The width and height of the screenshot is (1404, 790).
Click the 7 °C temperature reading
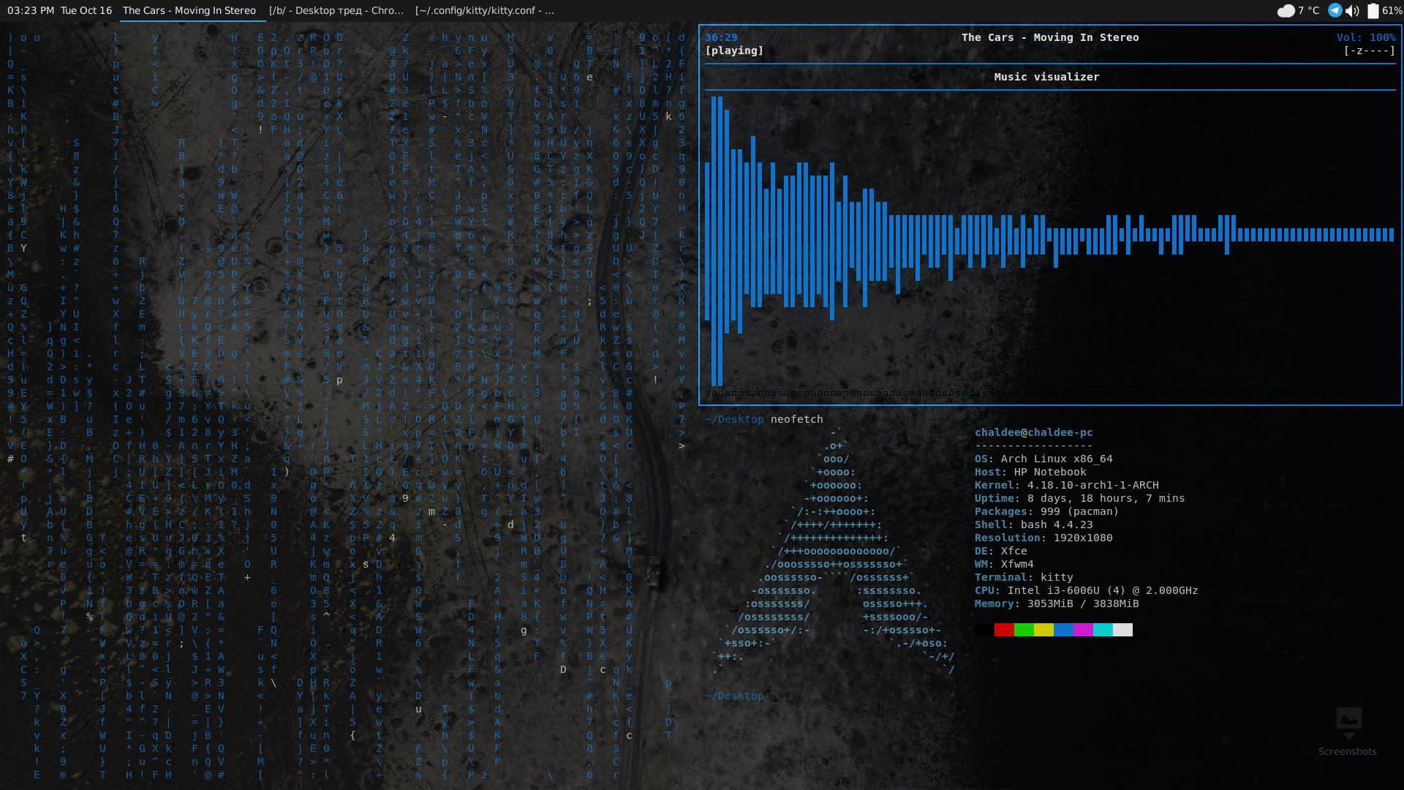[1309, 10]
